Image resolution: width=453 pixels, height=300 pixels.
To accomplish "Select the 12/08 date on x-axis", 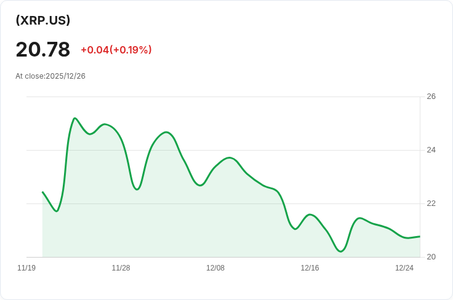I will (x=215, y=268).
